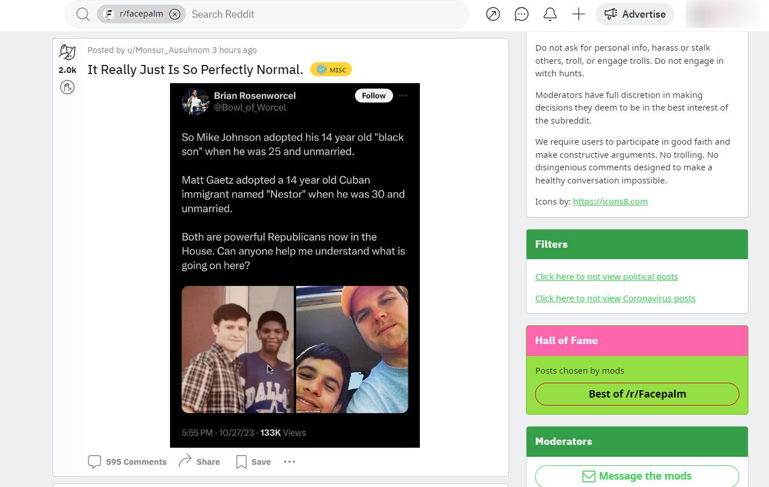Click the search magnifier icon
769x487 pixels.
[x=83, y=14]
